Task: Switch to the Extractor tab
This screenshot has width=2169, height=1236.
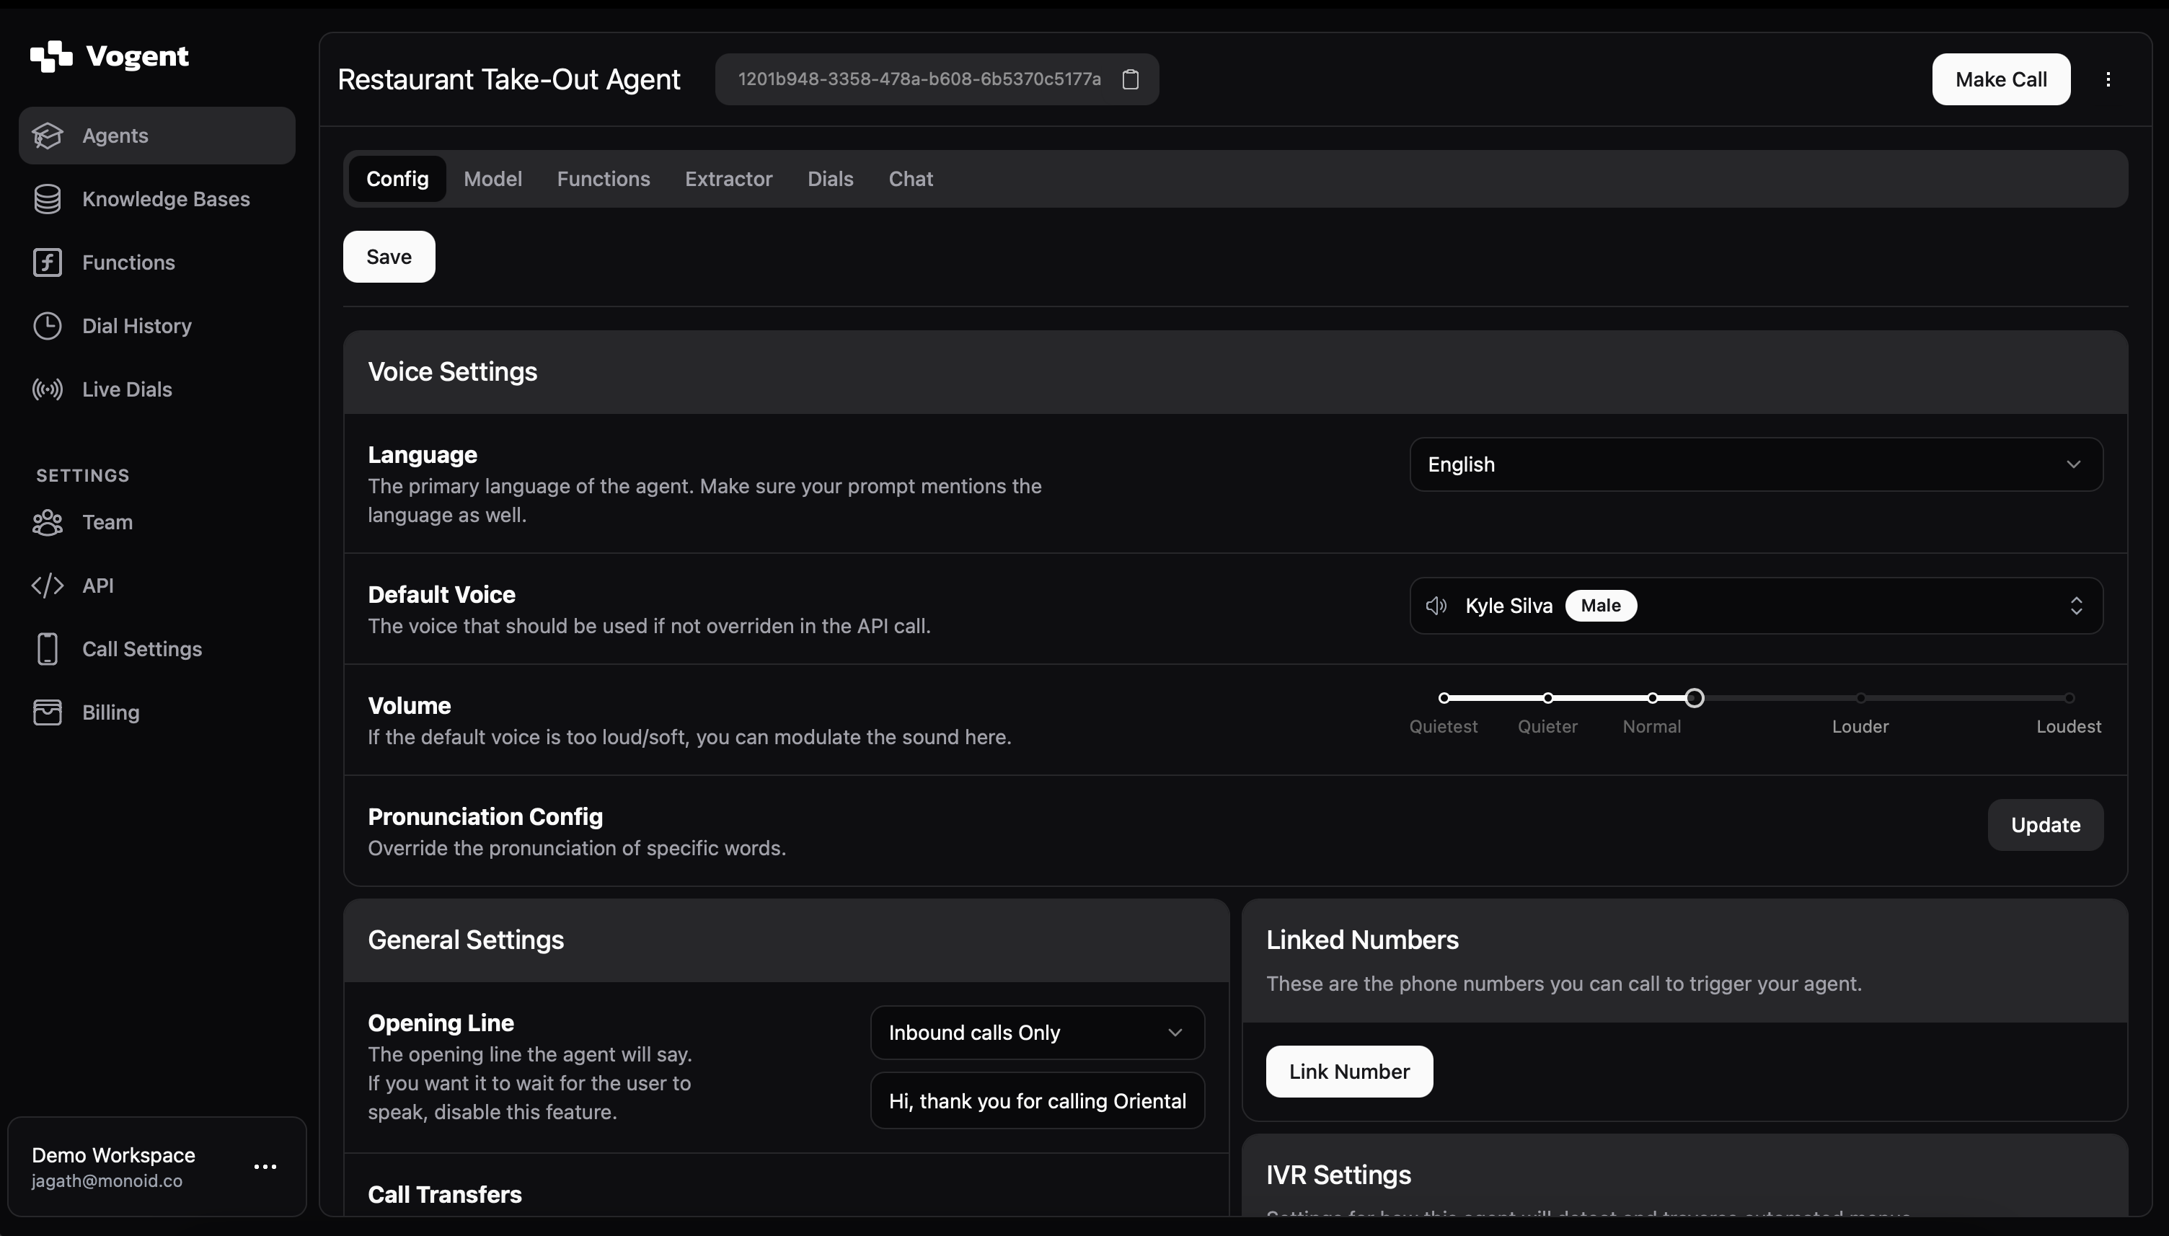Action: tap(728, 179)
